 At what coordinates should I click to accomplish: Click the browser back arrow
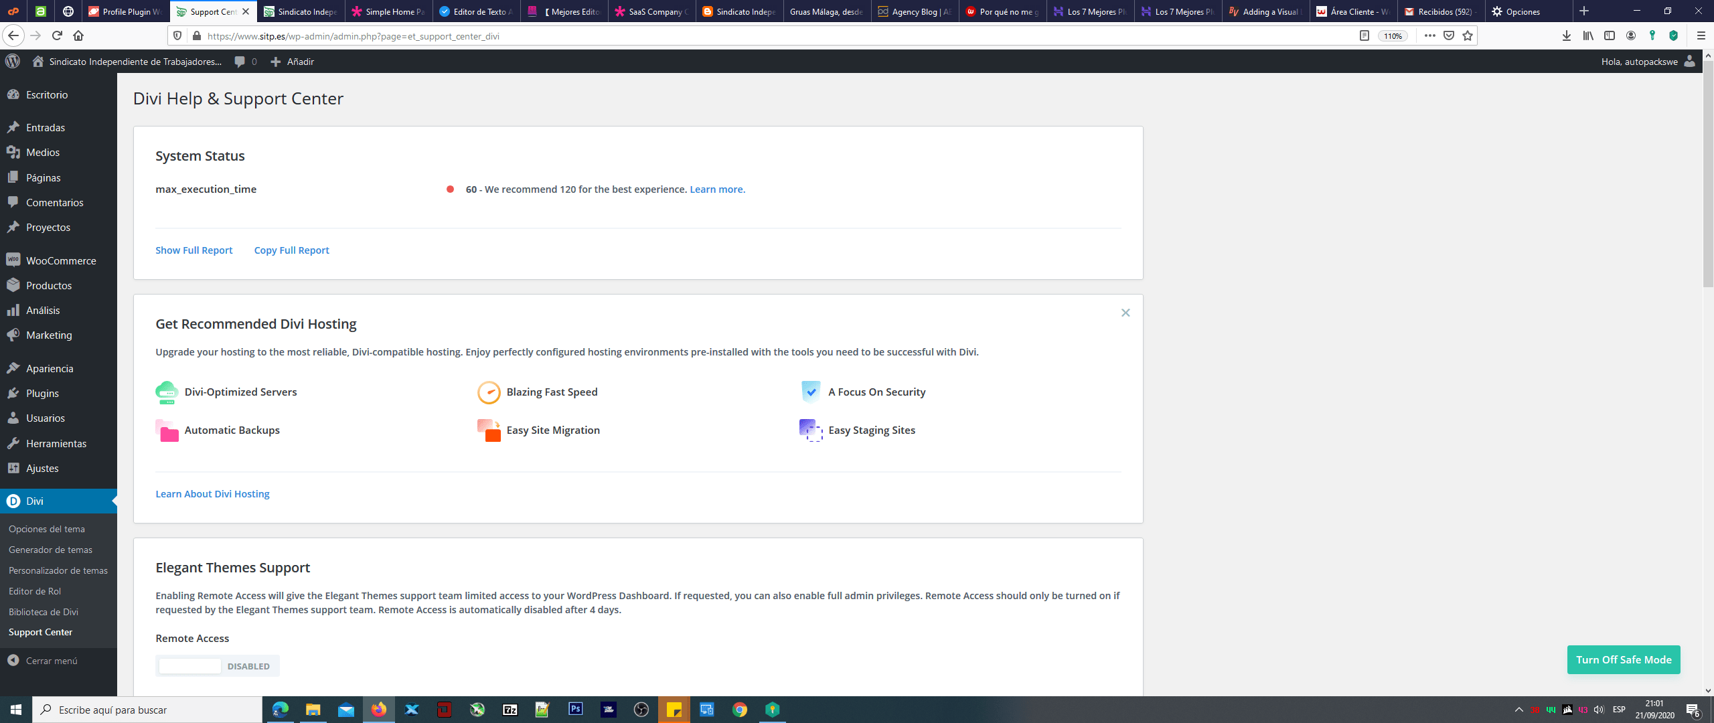[13, 35]
